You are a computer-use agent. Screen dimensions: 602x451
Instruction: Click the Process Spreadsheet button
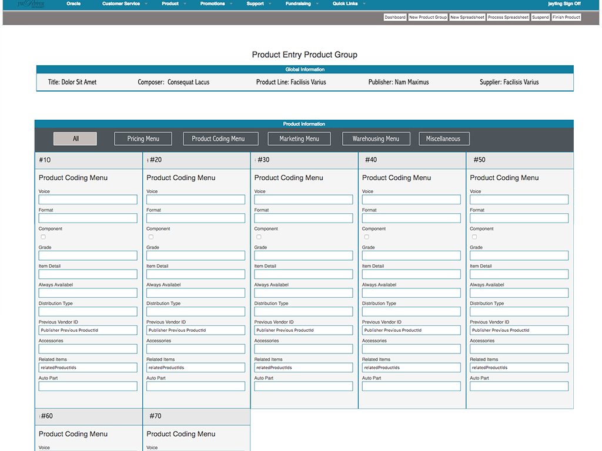pyautogui.click(x=508, y=18)
